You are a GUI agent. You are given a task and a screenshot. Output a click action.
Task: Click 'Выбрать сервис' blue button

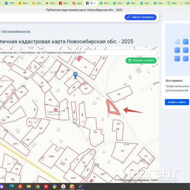(177, 102)
